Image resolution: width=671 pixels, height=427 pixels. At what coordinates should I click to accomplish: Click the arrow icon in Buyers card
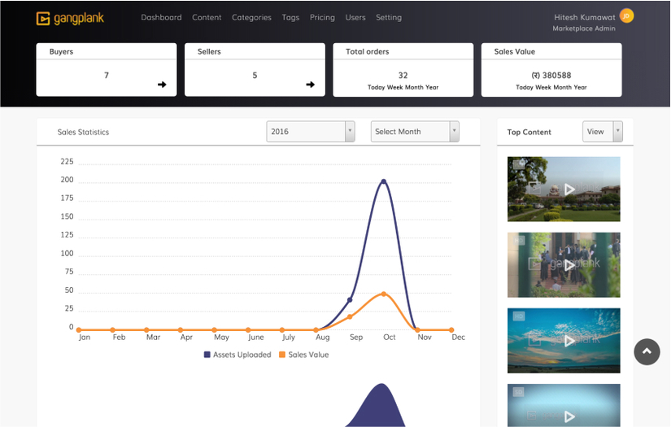(x=162, y=85)
